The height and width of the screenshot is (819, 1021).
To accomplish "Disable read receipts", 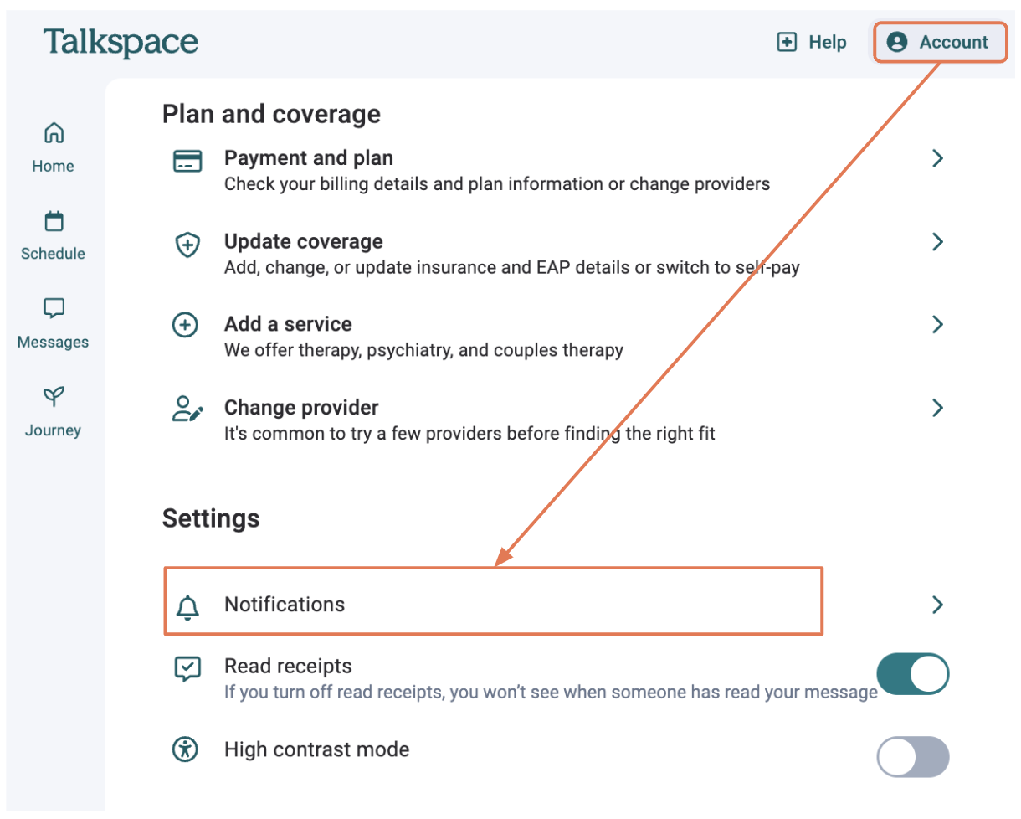I will 912,673.
